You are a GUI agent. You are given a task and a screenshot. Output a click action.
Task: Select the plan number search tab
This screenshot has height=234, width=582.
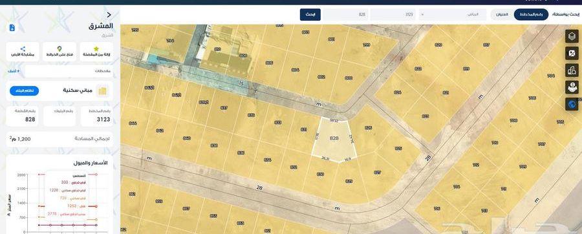coord(531,14)
